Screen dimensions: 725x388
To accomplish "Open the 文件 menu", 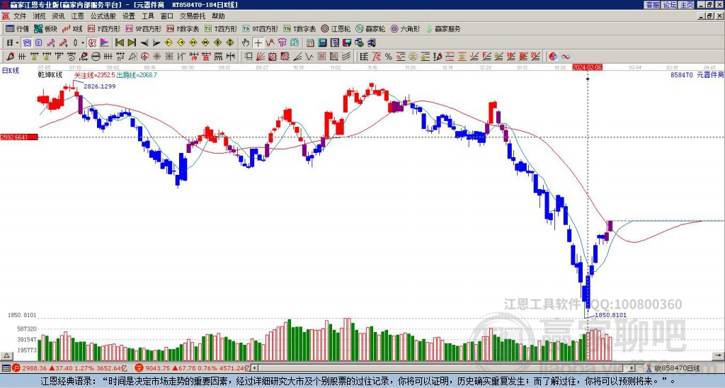I will tap(20, 16).
